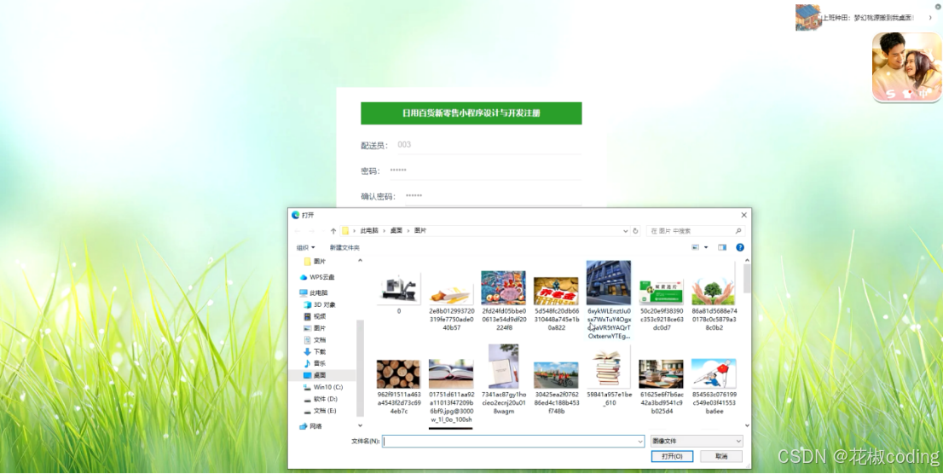This screenshot has width=943, height=474.
Task: Click the 配送员 field showing 003
Action: pyautogui.click(x=489, y=145)
